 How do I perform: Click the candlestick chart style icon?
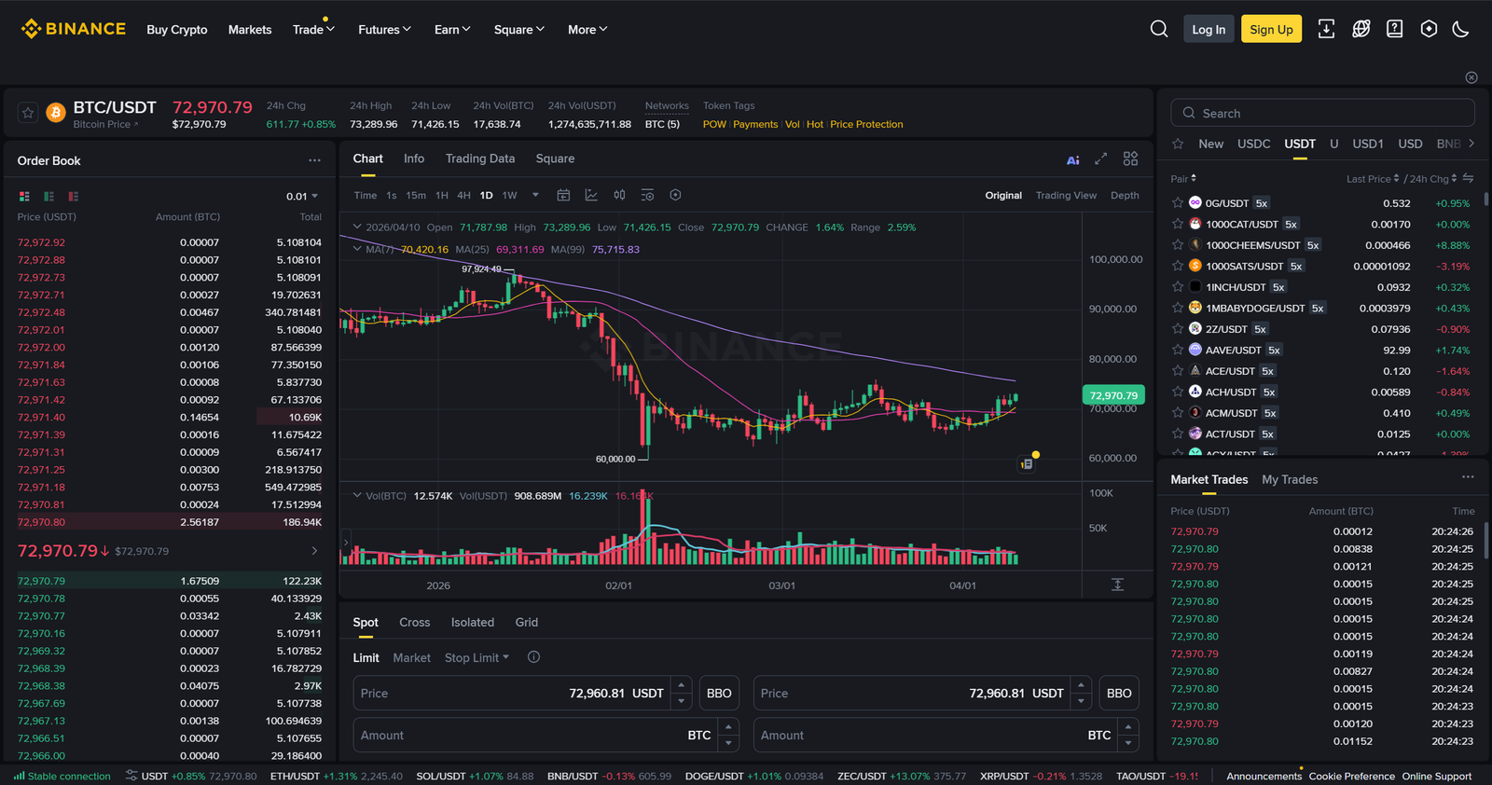[x=619, y=195]
